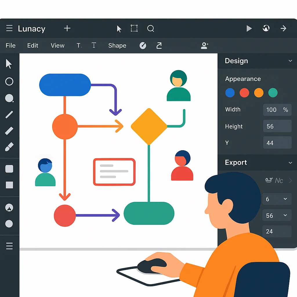Collapse the Export section chevron
Image resolution: width=297 pixels, height=297 pixels.
tap(290, 163)
